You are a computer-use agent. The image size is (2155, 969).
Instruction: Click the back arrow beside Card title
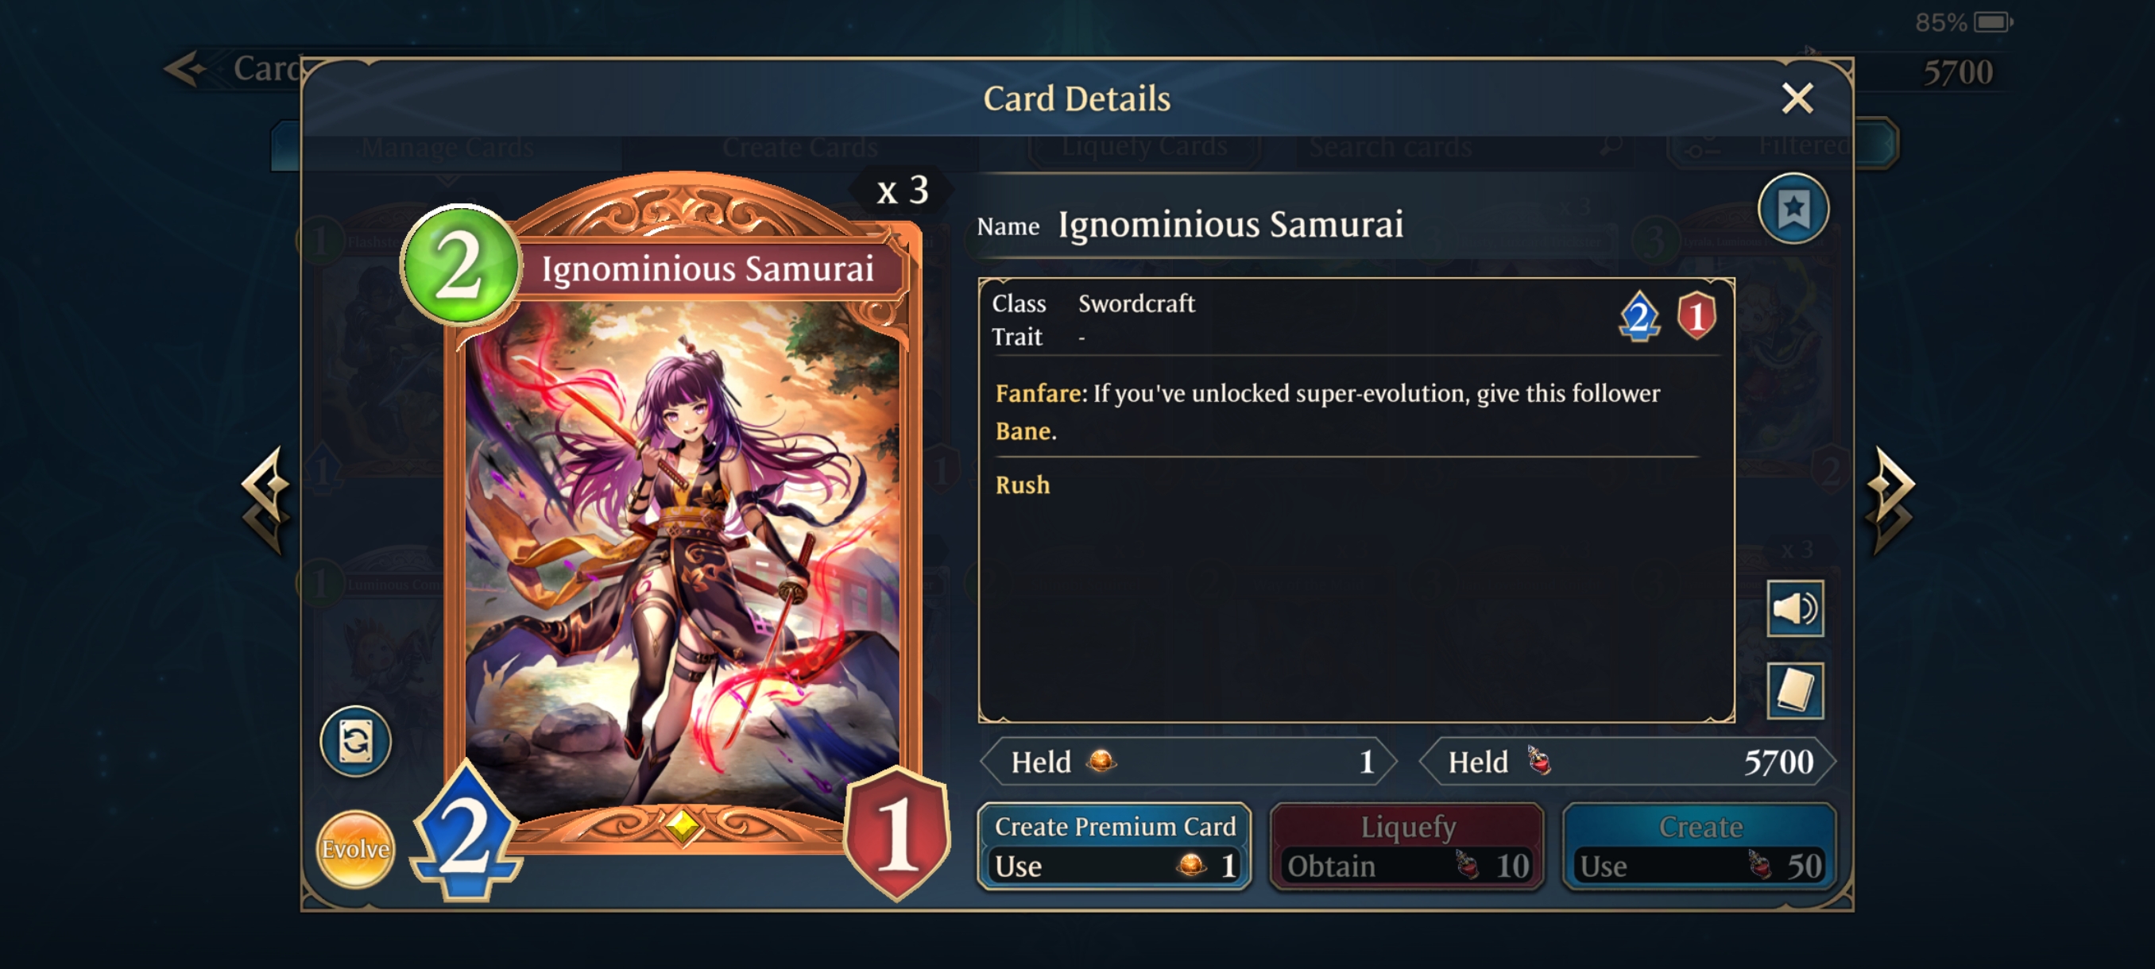(x=186, y=68)
